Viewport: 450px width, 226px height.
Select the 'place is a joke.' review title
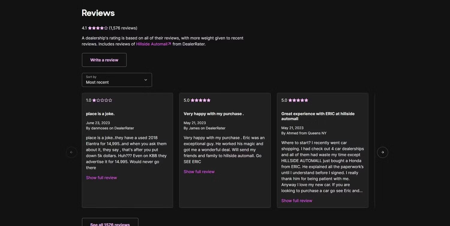point(100,114)
